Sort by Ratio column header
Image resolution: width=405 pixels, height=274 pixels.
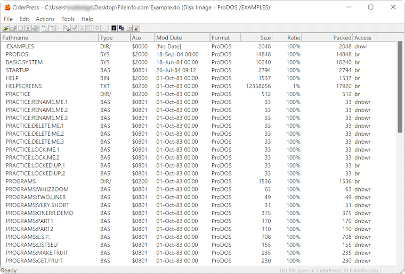pos(287,38)
